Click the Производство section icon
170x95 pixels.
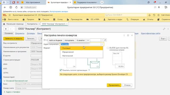click(x=68, y=19)
